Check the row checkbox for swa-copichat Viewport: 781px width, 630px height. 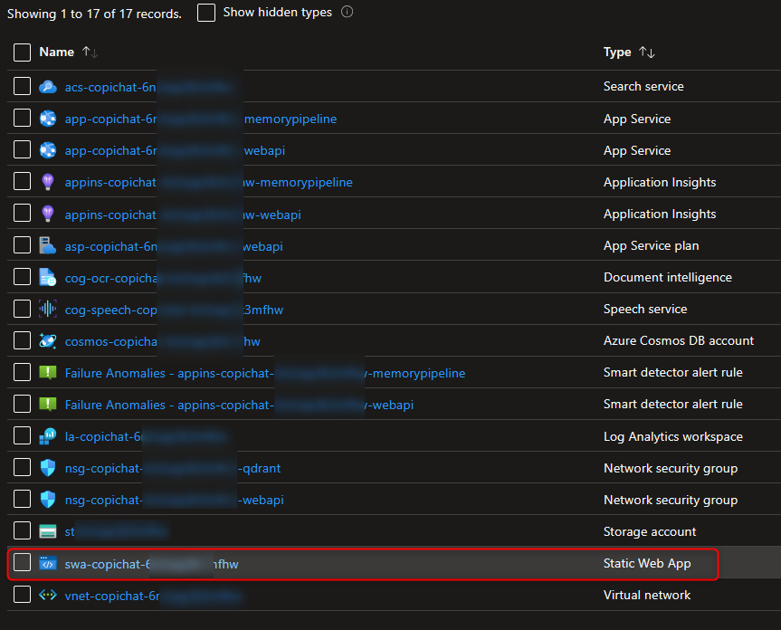point(22,563)
